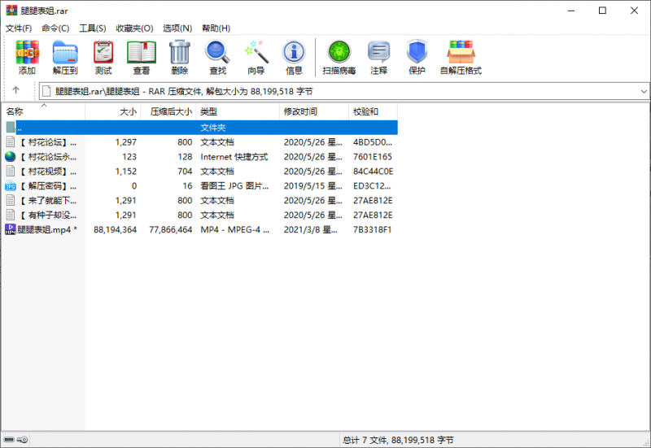
Task: Click the 解压到 (Extract To) icon
Action: pos(64,57)
